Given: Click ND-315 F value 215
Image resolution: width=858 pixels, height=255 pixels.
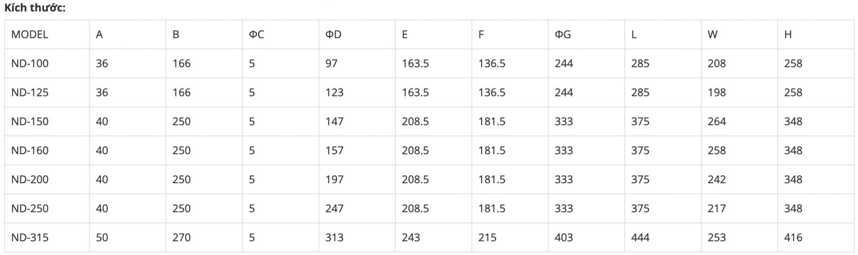Looking at the screenshot, I should (x=487, y=237).
